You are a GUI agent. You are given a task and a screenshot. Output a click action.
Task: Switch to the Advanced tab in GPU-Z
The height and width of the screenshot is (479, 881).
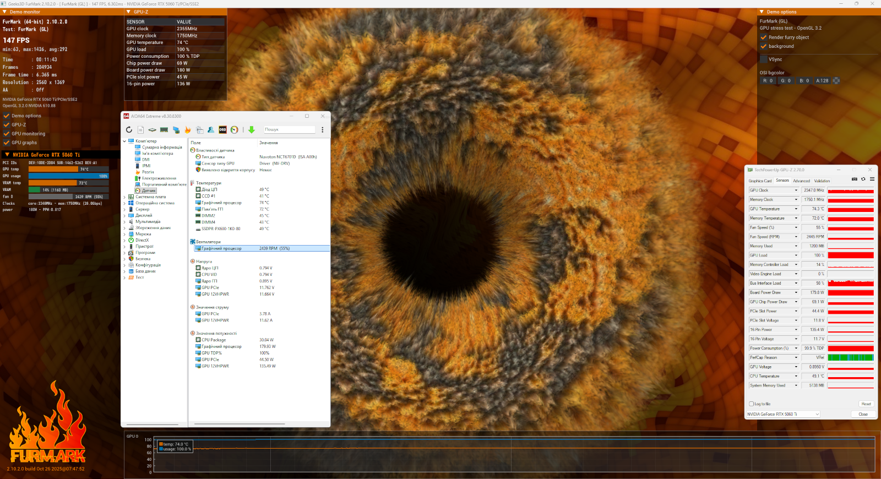[801, 181]
